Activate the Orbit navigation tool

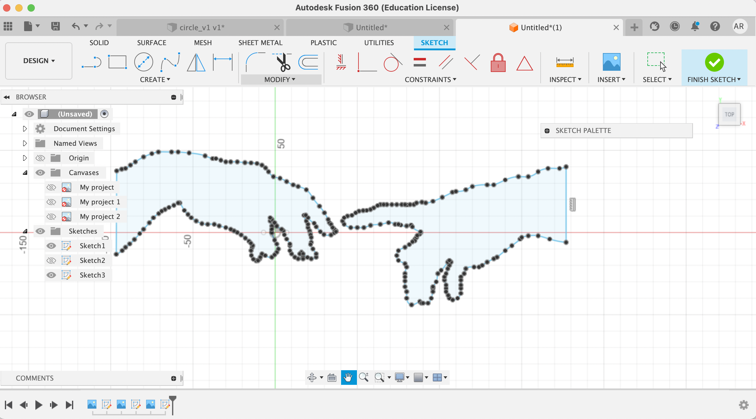click(x=312, y=378)
